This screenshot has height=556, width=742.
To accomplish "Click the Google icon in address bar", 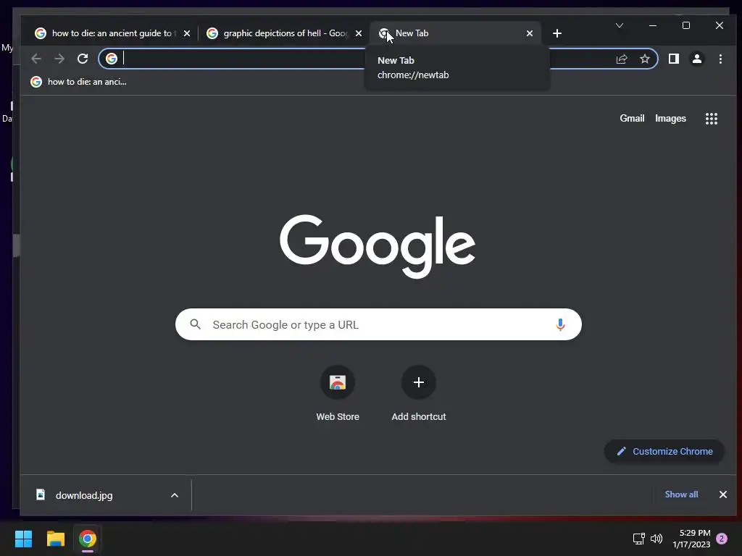I will [x=112, y=59].
